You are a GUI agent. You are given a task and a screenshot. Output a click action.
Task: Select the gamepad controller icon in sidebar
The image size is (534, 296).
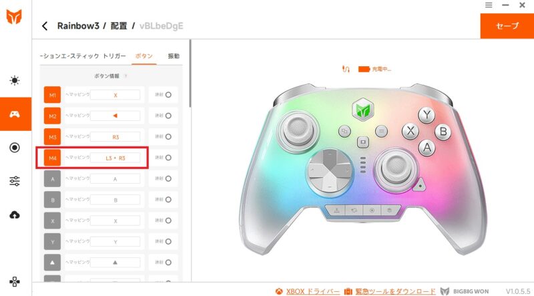[x=15, y=114]
